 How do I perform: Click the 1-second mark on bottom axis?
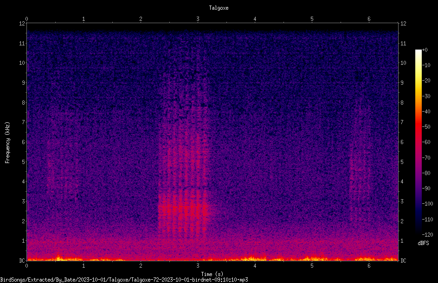[84, 266]
